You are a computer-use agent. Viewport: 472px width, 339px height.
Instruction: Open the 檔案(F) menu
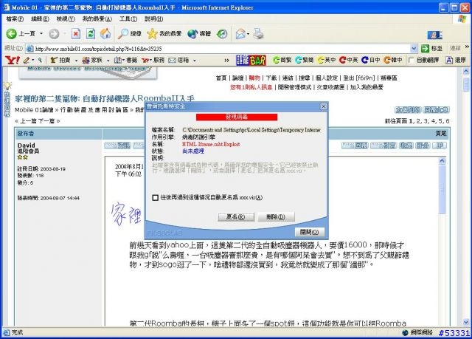click(x=15, y=19)
